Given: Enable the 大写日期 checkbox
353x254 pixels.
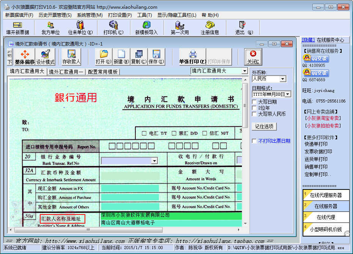Looking at the screenshot, I should [255, 102].
